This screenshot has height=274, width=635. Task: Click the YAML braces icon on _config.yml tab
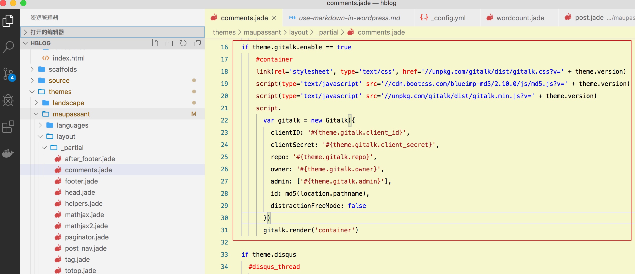(424, 18)
